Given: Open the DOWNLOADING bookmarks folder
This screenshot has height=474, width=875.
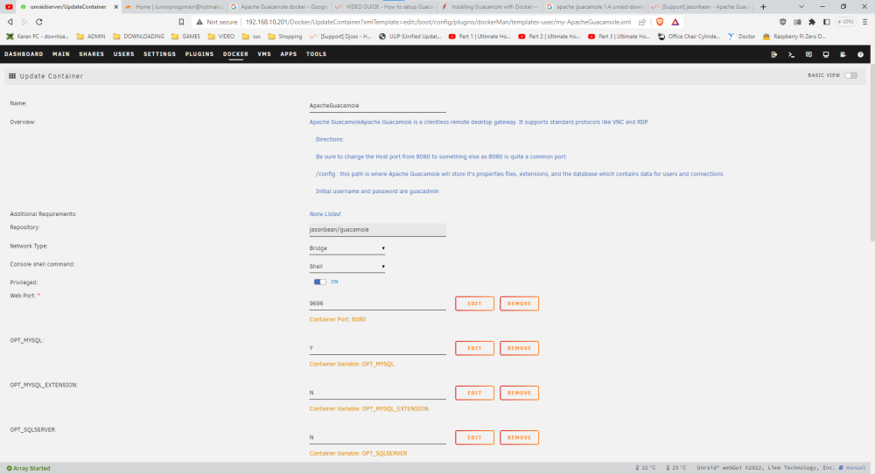Looking at the screenshot, I should tap(138, 36).
